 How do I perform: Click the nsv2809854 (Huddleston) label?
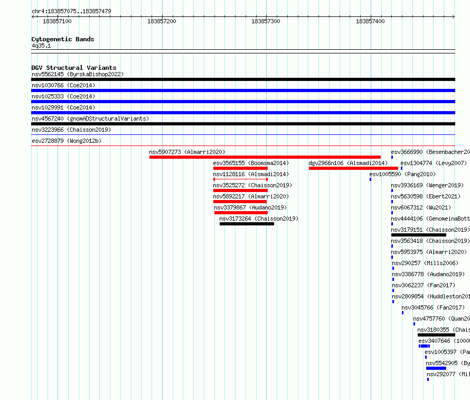(x=431, y=296)
